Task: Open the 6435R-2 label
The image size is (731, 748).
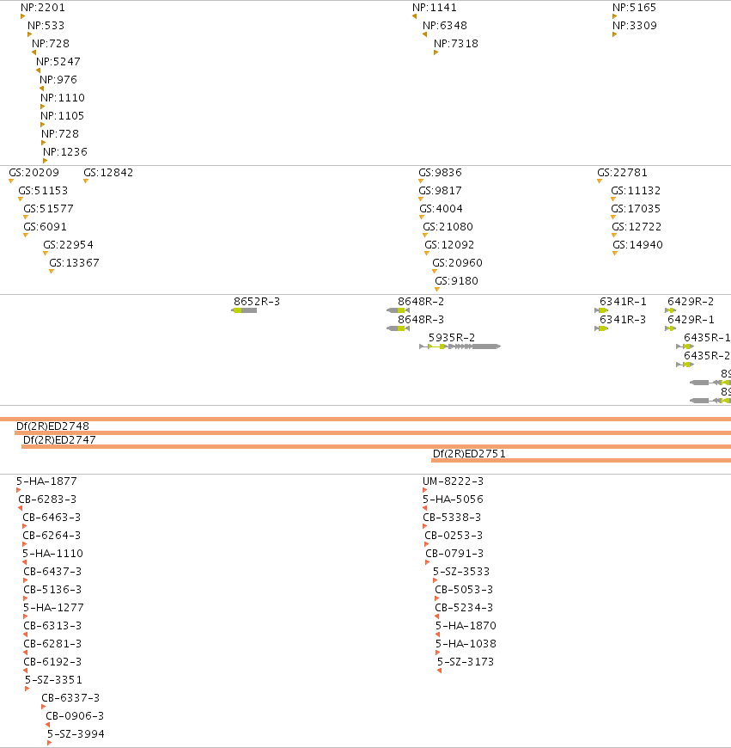Action: point(707,356)
